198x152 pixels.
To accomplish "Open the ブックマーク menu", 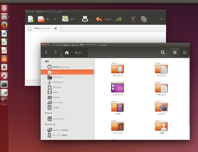I will [x=91, y=45].
